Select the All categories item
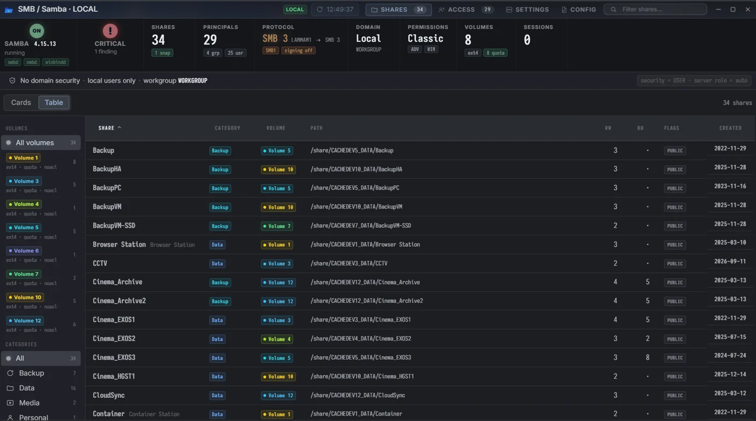 click(x=41, y=358)
